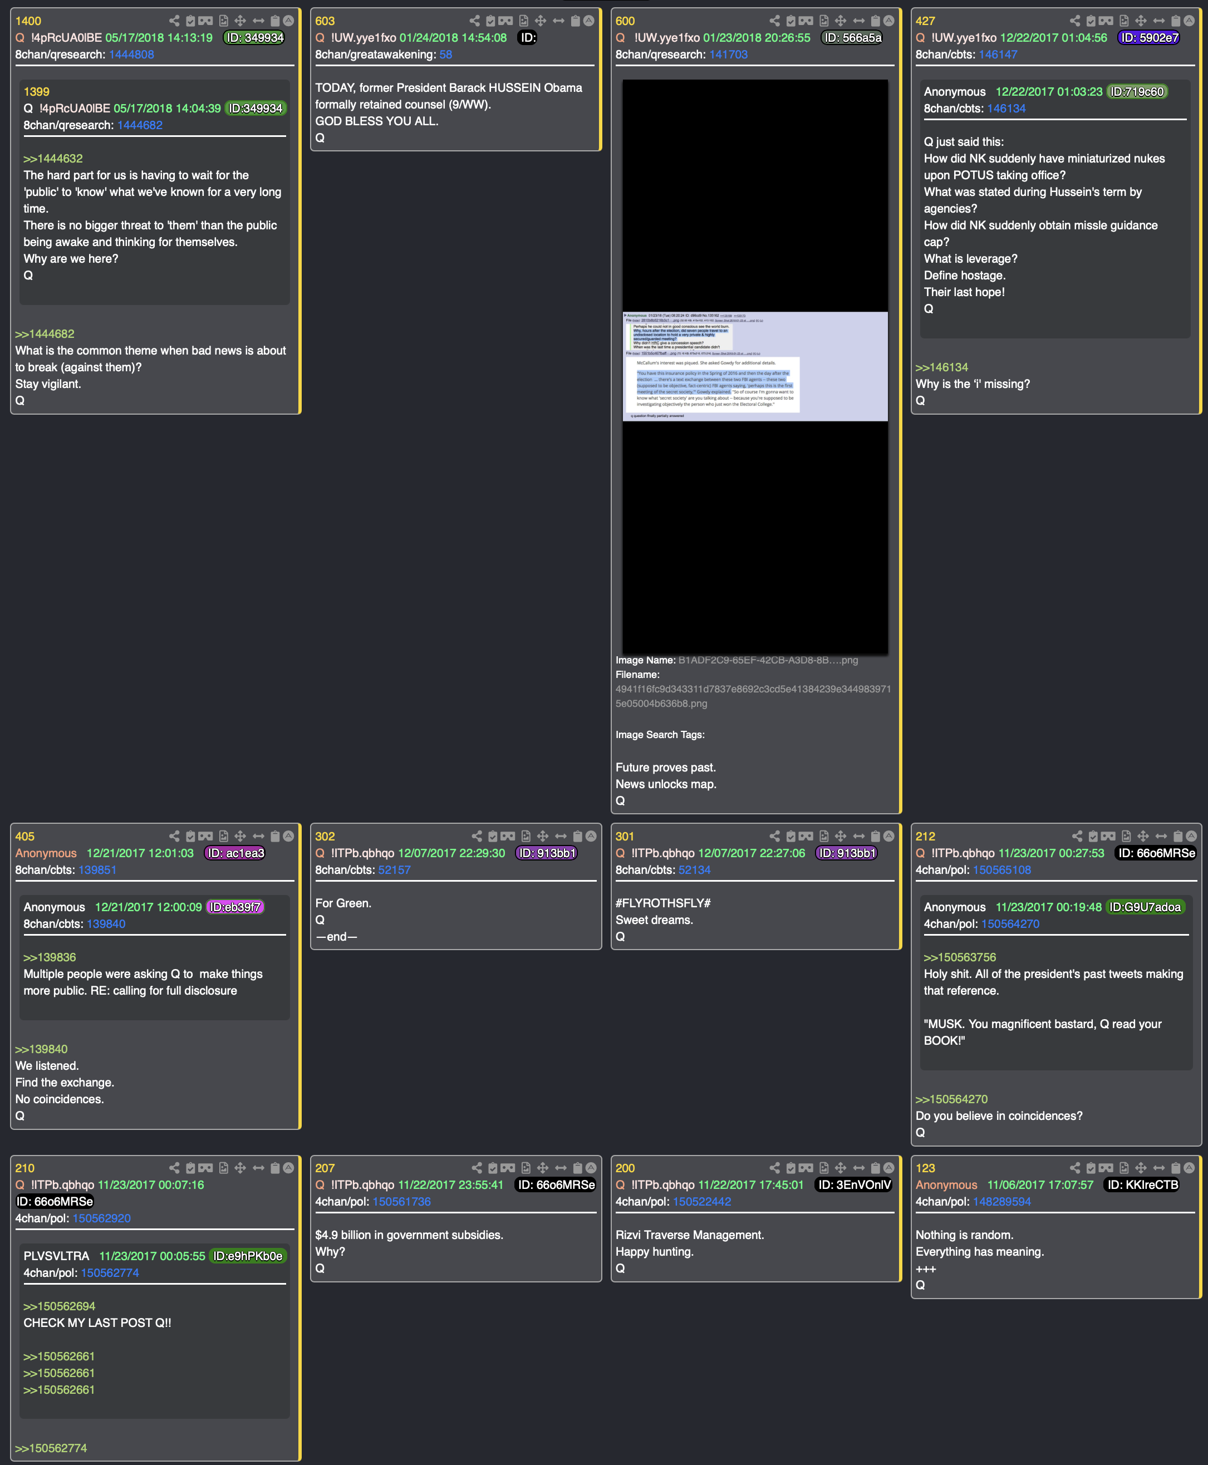Click the goggles icon on post 427
Viewport: 1208px width, 1465px height.
coord(1106,21)
